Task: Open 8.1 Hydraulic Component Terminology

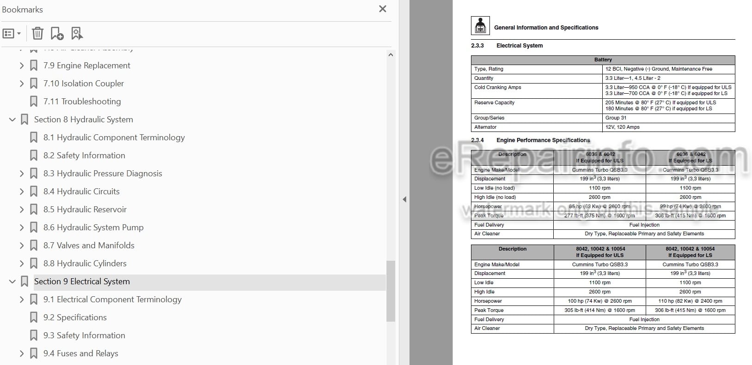Action: [114, 138]
